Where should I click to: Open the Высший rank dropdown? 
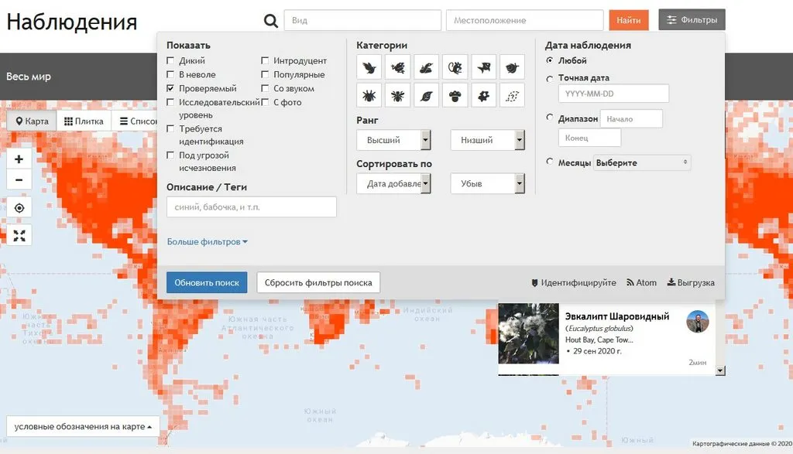(393, 140)
